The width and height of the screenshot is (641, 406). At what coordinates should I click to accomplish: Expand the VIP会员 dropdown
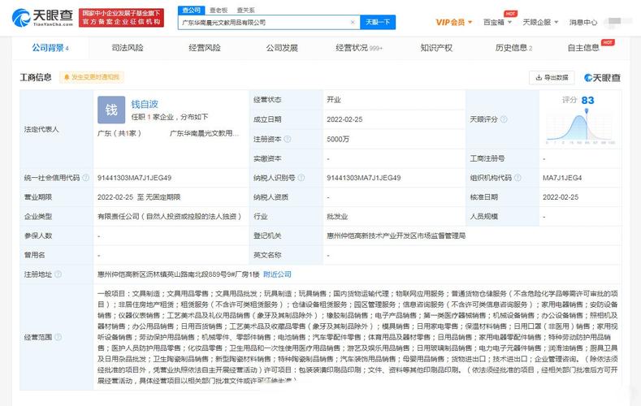click(454, 22)
